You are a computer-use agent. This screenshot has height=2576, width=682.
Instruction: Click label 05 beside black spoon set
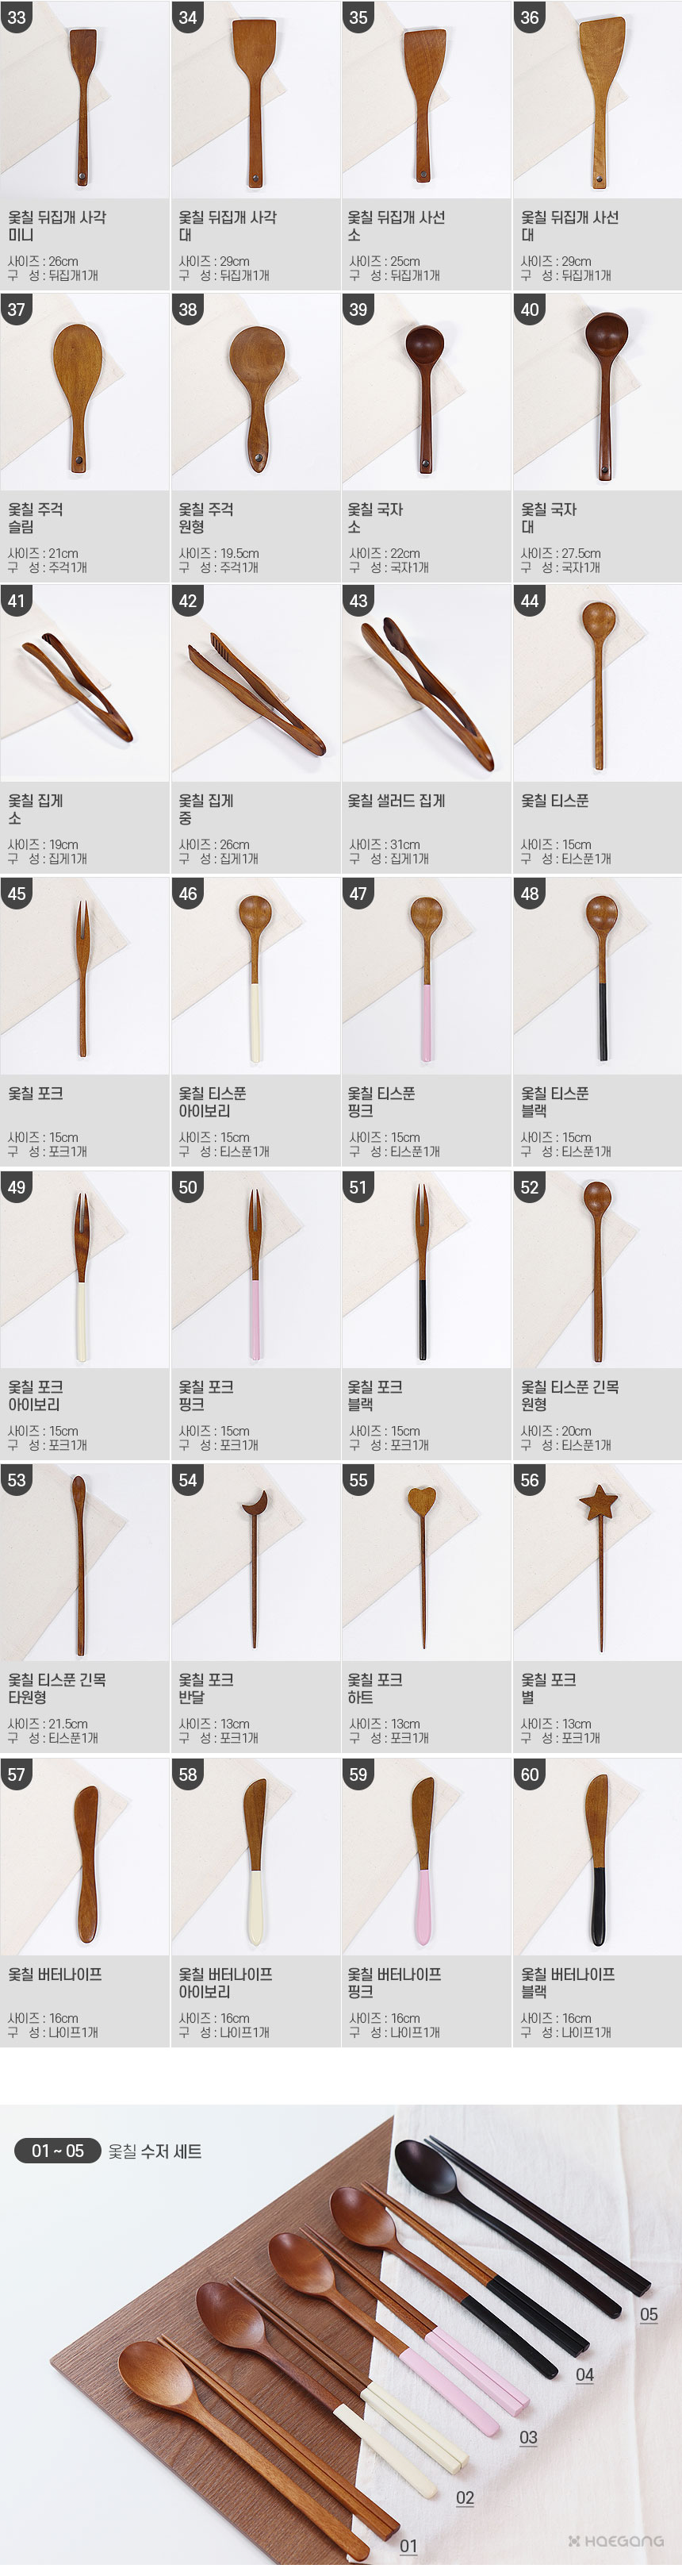coord(649,2313)
